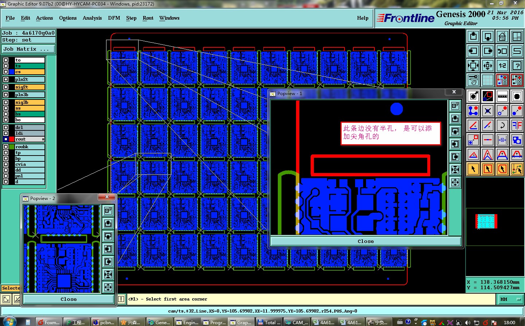
Task: Toggle the 'to' layer checkbox
Action: pos(6,60)
